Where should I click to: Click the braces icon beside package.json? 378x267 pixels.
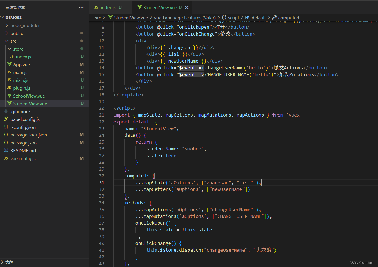pyautogui.click(x=6, y=142)
